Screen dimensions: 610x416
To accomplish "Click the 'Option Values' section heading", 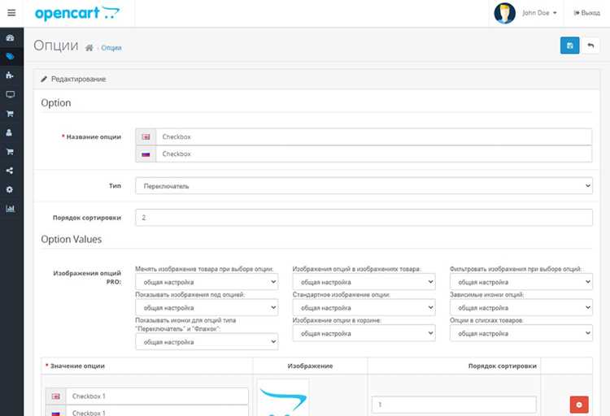I will (72, 239).
